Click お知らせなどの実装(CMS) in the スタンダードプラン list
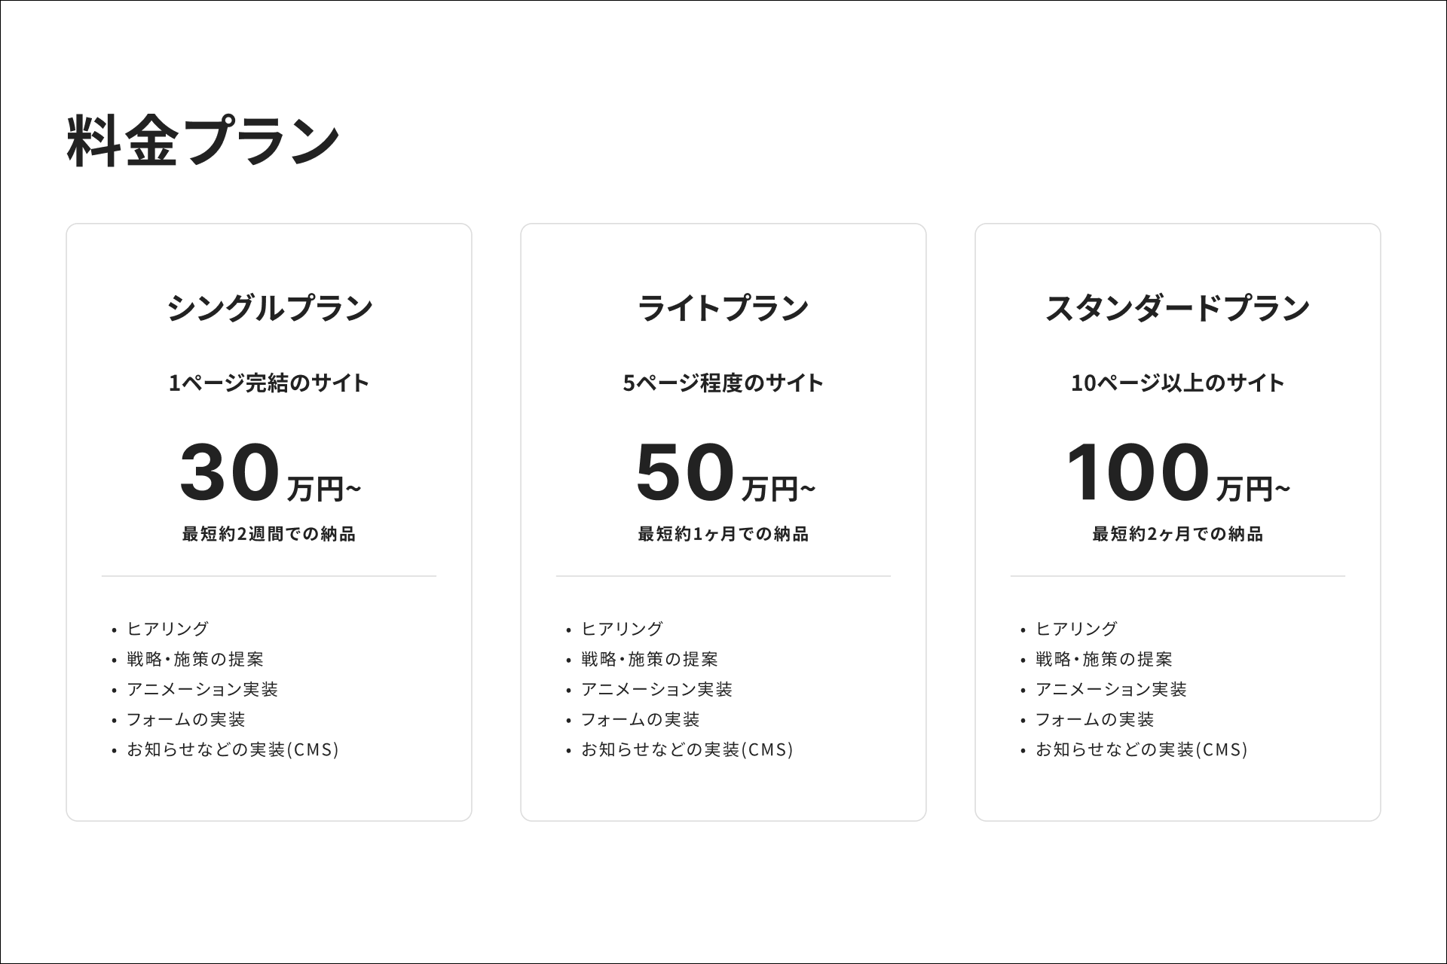 click(1141, 750)
